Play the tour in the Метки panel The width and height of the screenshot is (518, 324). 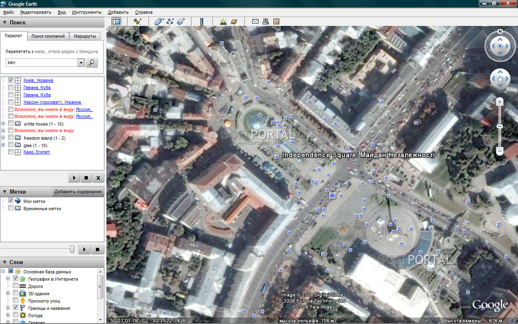pos(84,249)
